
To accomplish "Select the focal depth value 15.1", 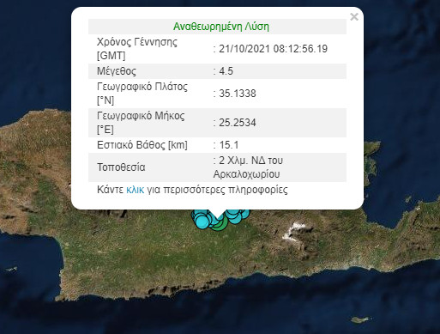I will 229,145.
